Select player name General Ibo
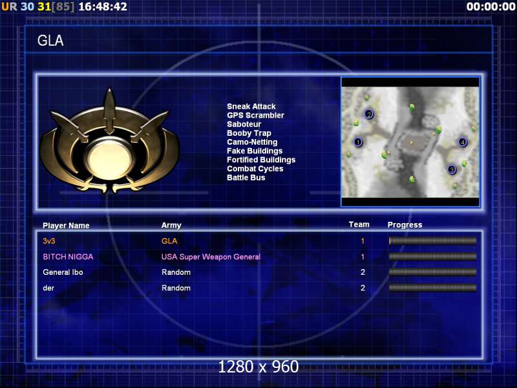The height and width of the screenshot is (388, 517). coord(63,272)
